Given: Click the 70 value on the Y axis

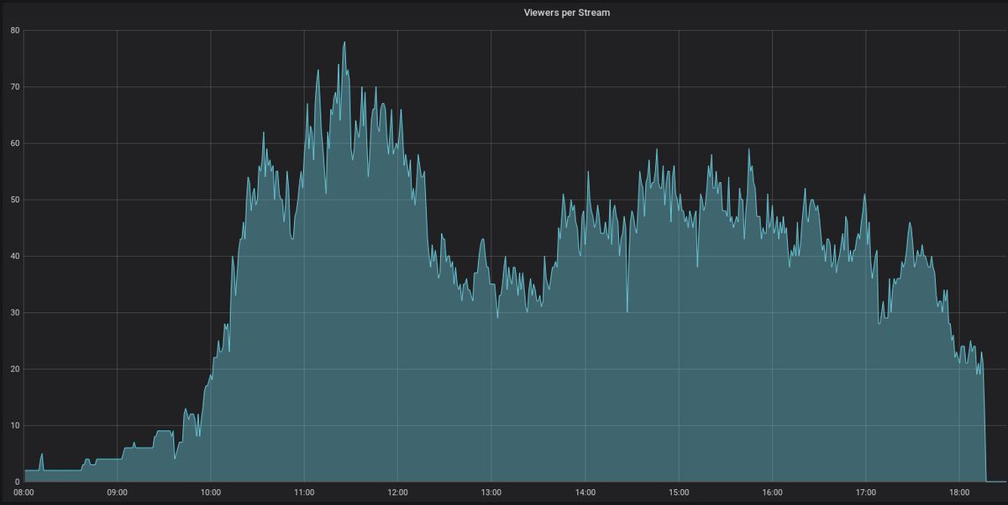Looking at the screenshot, I should pos(14,86).
